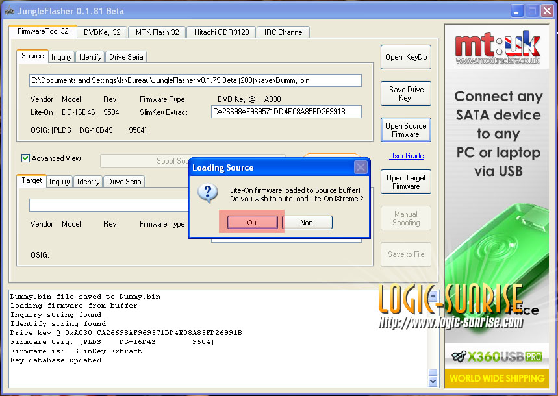The height and width of the screenshot is (396, 558).
Task: Click the Manual Spoofing button
Action: tap(406, 218)
